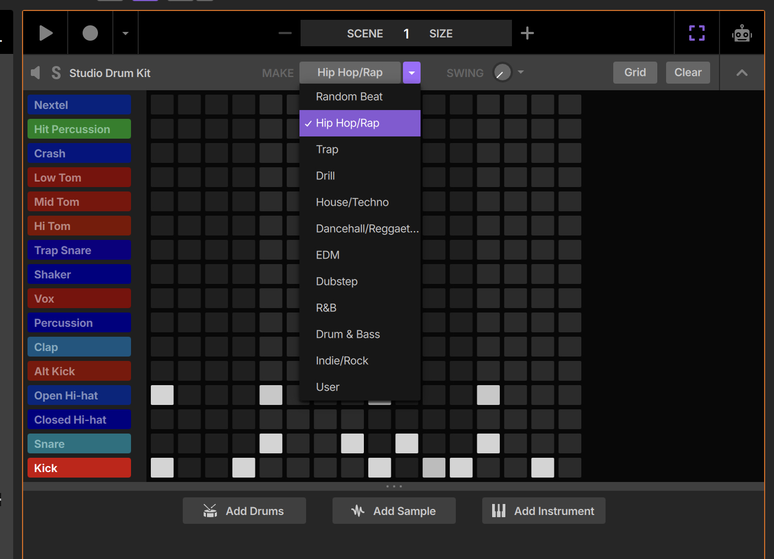Solo the Studio Drum Kit track

[x=56, y=73]
